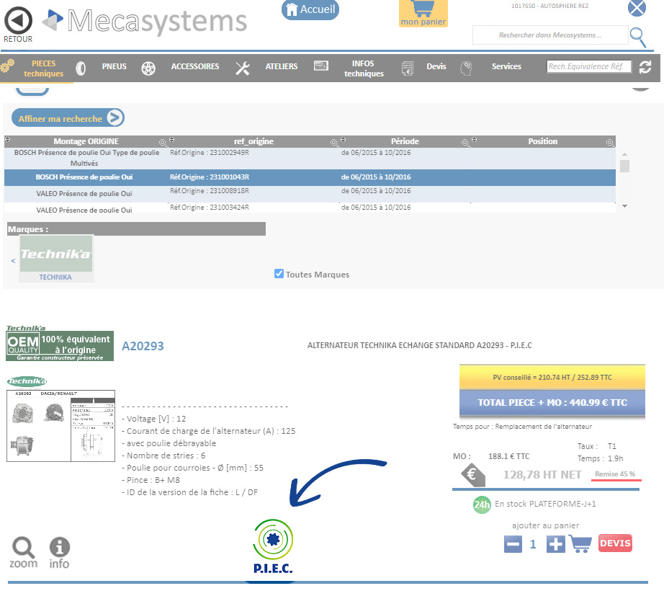Filter the Période column via magnifier

click(x=465, y=143)
